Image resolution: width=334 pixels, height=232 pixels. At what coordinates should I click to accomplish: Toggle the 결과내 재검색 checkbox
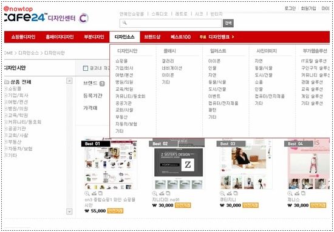click(x=86, y=68)
